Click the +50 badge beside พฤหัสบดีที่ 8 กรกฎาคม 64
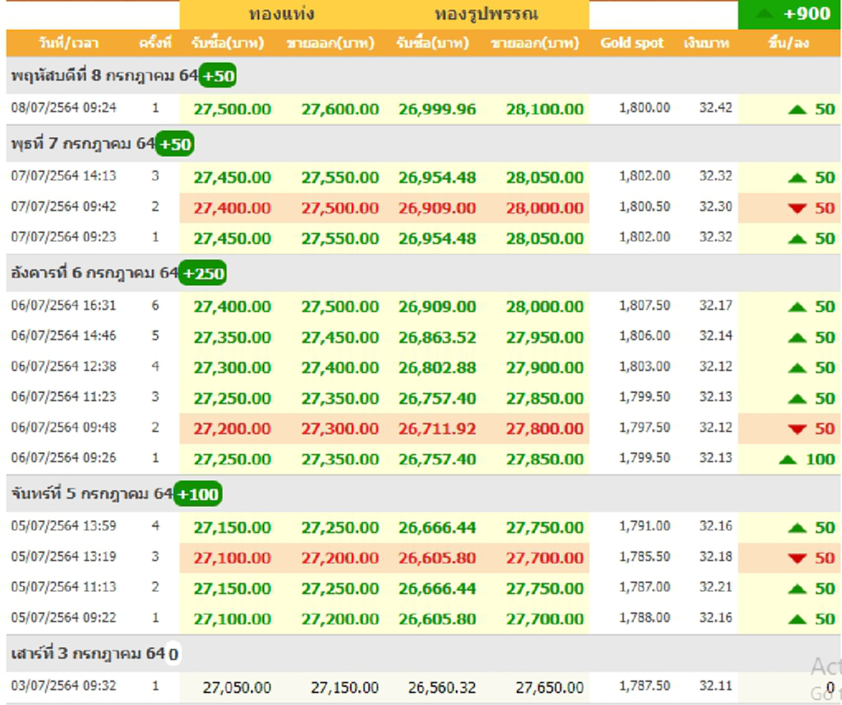 pos(218,76)
